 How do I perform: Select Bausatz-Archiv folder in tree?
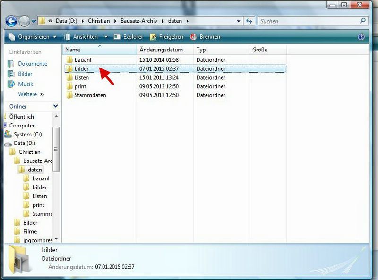[x=38, y=161]
